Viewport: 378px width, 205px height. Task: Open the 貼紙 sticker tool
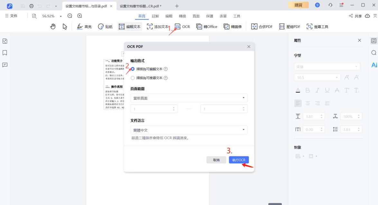tap(105, 27)
